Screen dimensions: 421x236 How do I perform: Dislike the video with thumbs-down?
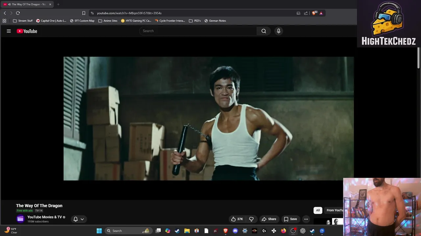tap(251, 219)
